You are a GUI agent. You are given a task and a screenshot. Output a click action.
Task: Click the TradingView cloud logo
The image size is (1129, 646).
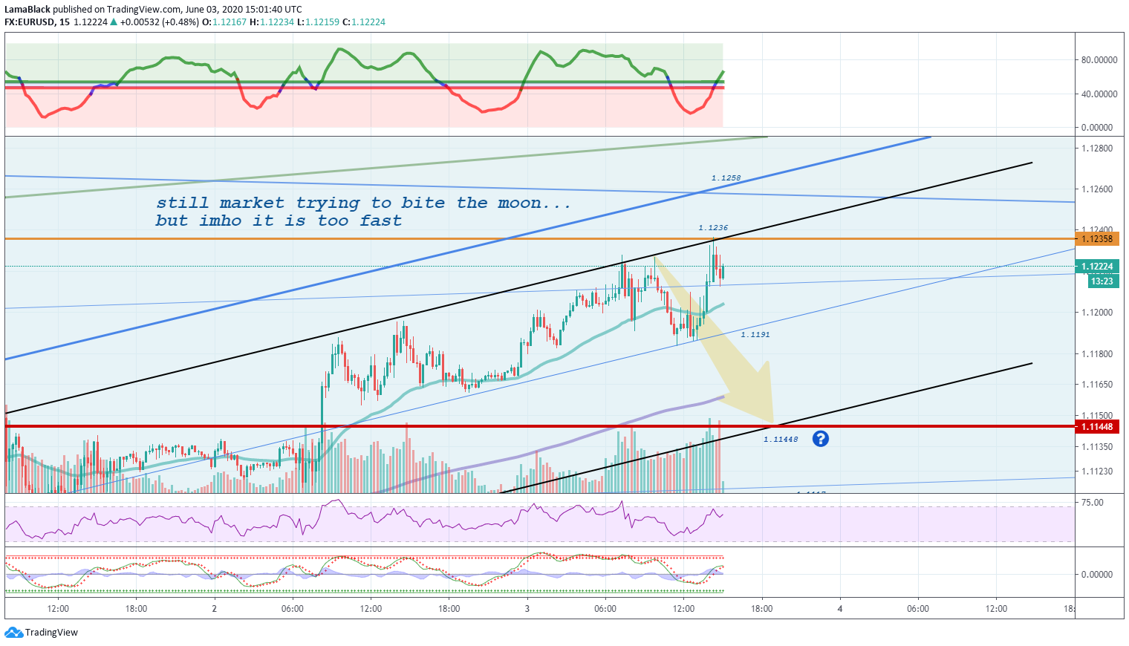[x=13, y=633]
